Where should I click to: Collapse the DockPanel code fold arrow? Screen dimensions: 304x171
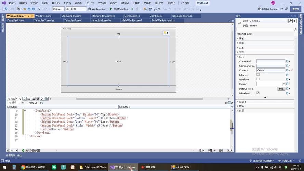click(x=25, y=111)
